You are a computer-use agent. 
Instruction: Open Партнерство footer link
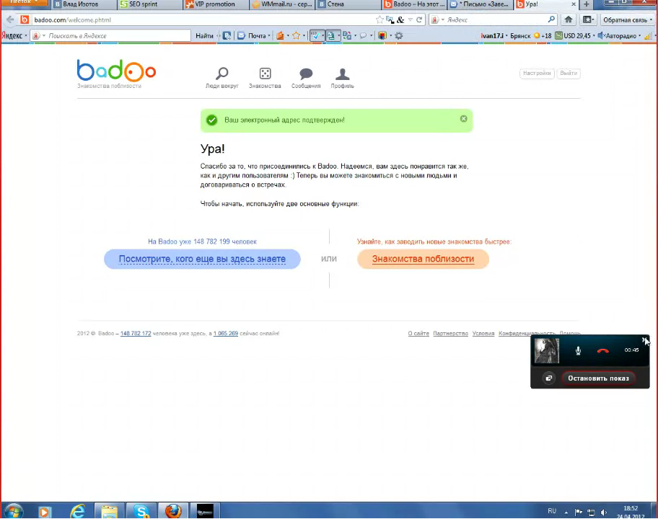tap(450, 333)
